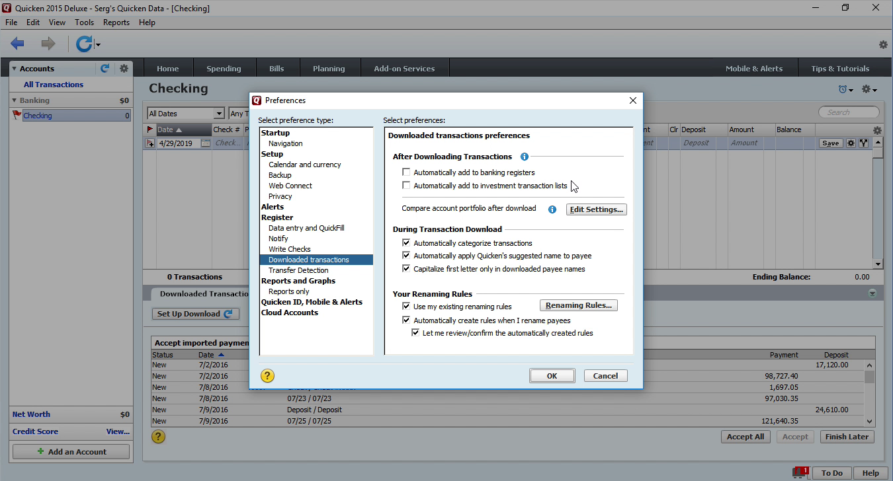
Task: Click the Credit Score View... link
Action: [x=118, y=431]
